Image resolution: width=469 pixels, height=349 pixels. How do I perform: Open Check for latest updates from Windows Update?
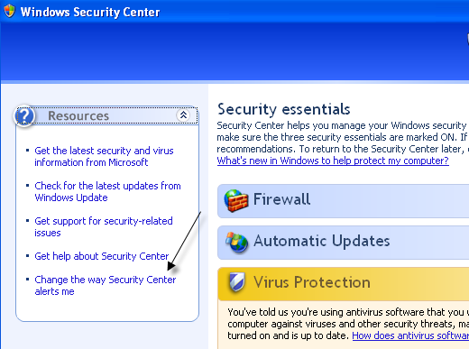[x=107, y=191]
